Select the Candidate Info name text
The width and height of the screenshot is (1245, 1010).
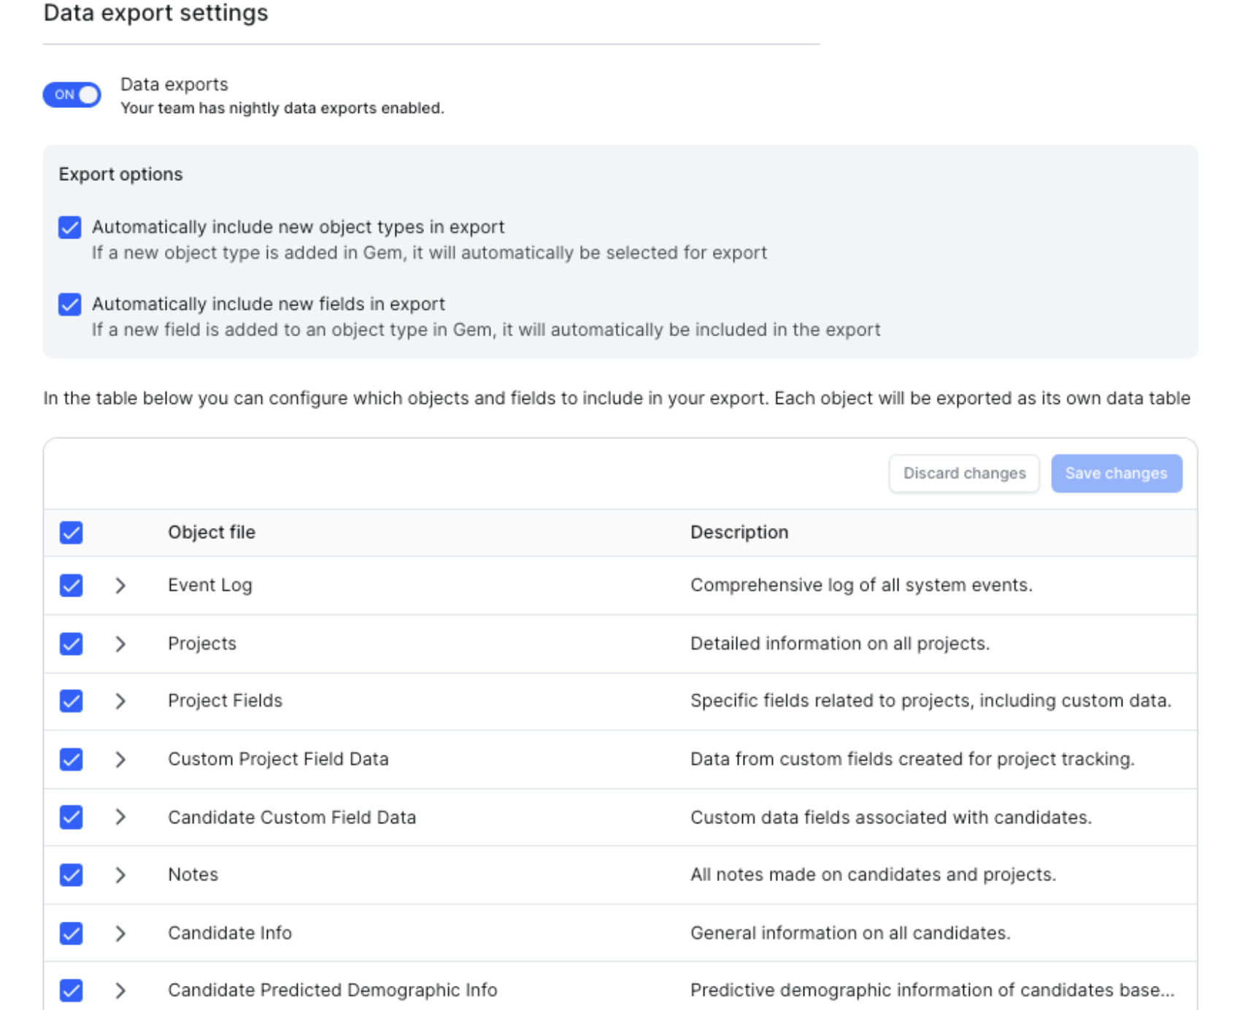230,932
